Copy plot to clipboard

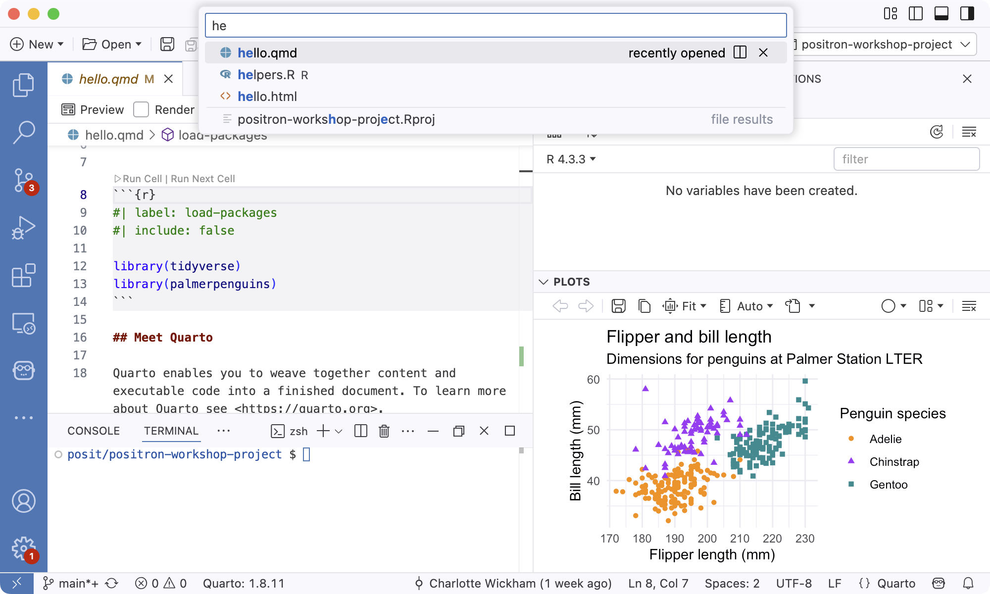pyautogui.click(x=644, y=306)
